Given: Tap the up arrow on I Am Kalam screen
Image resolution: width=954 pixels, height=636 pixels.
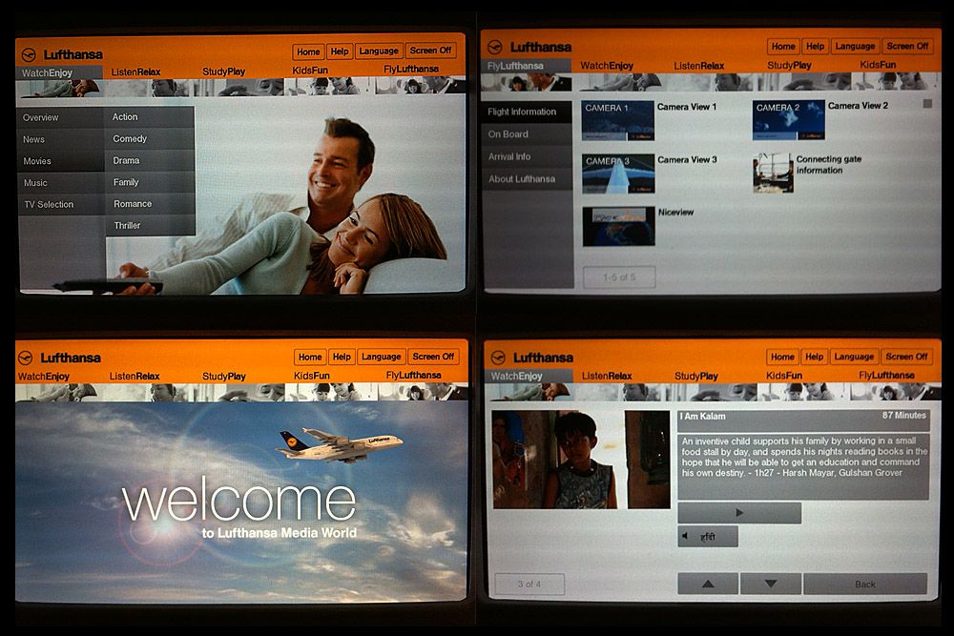Looking at the screenshot, I should (708, 584).
